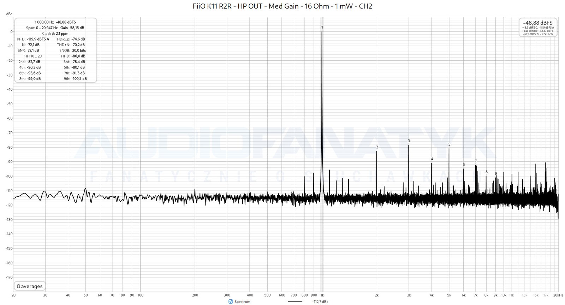Click the Spectrum legend label
Image resolution: width=565 pixels, height=305 pixels.
(x=242, y=301)
